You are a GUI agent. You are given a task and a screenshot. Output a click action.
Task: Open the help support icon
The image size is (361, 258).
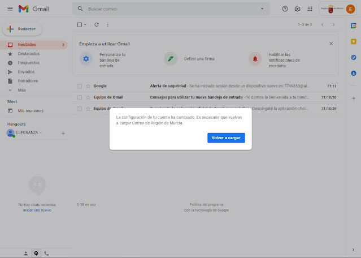tap(285, 8)
